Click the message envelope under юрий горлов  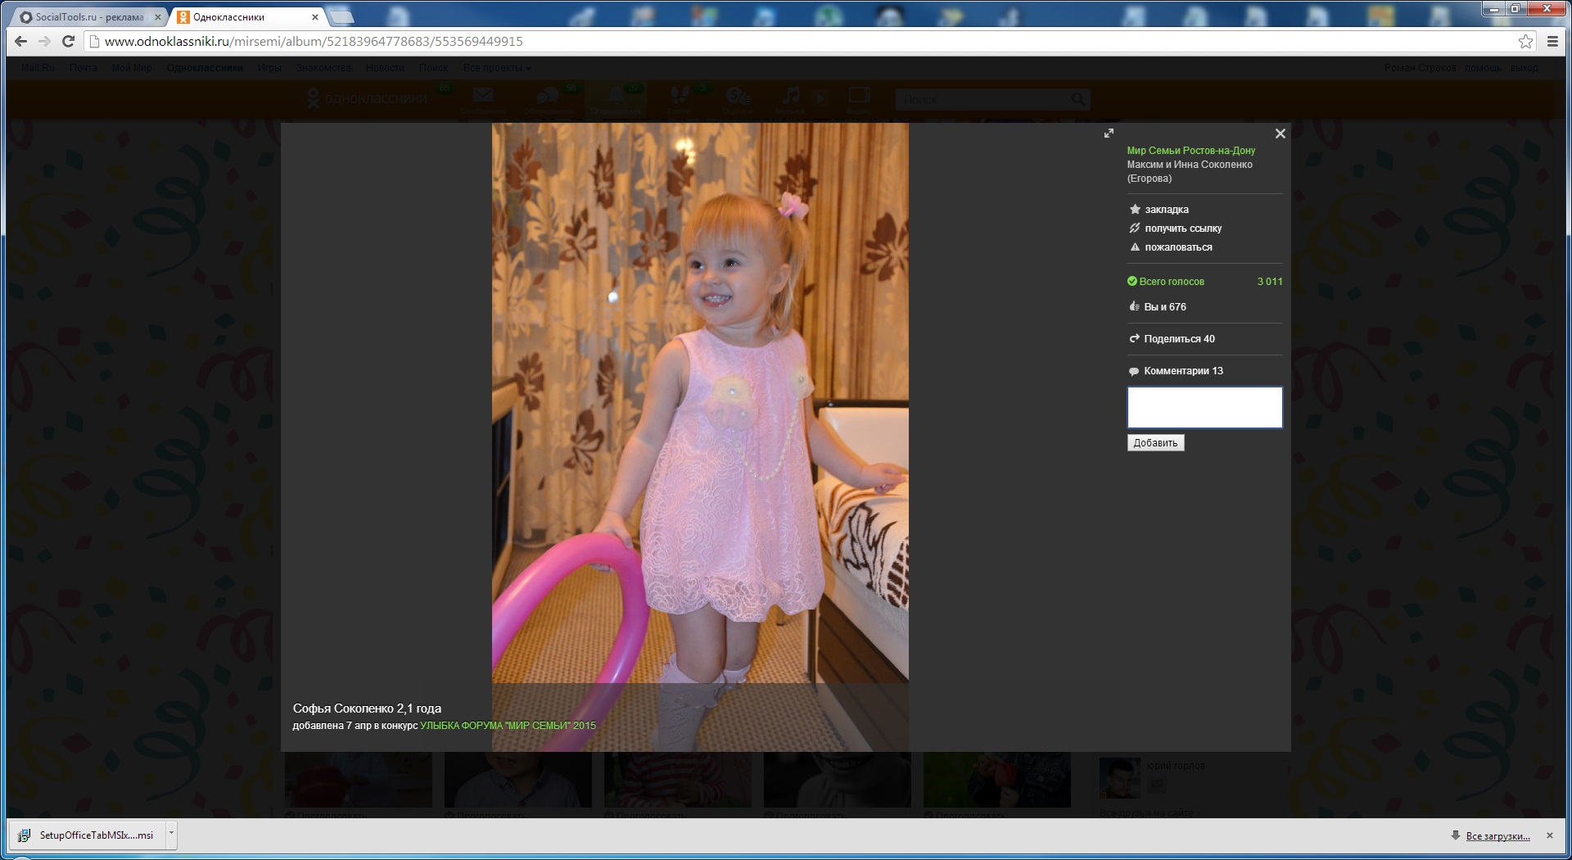[1156, 785]
